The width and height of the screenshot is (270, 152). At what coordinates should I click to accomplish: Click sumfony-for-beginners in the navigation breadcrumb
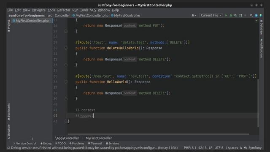tap(27, 16)
